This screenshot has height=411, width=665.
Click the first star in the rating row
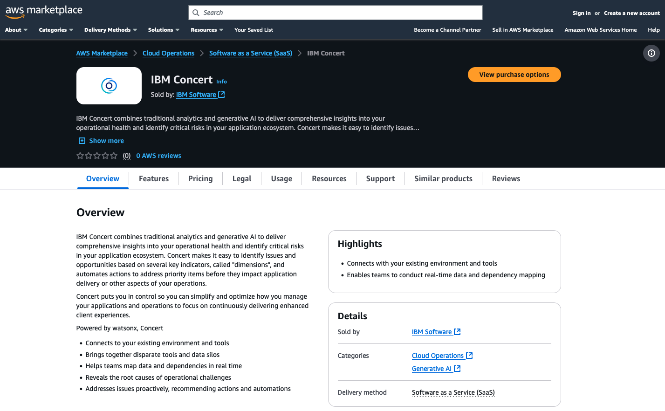click(80, 155)
